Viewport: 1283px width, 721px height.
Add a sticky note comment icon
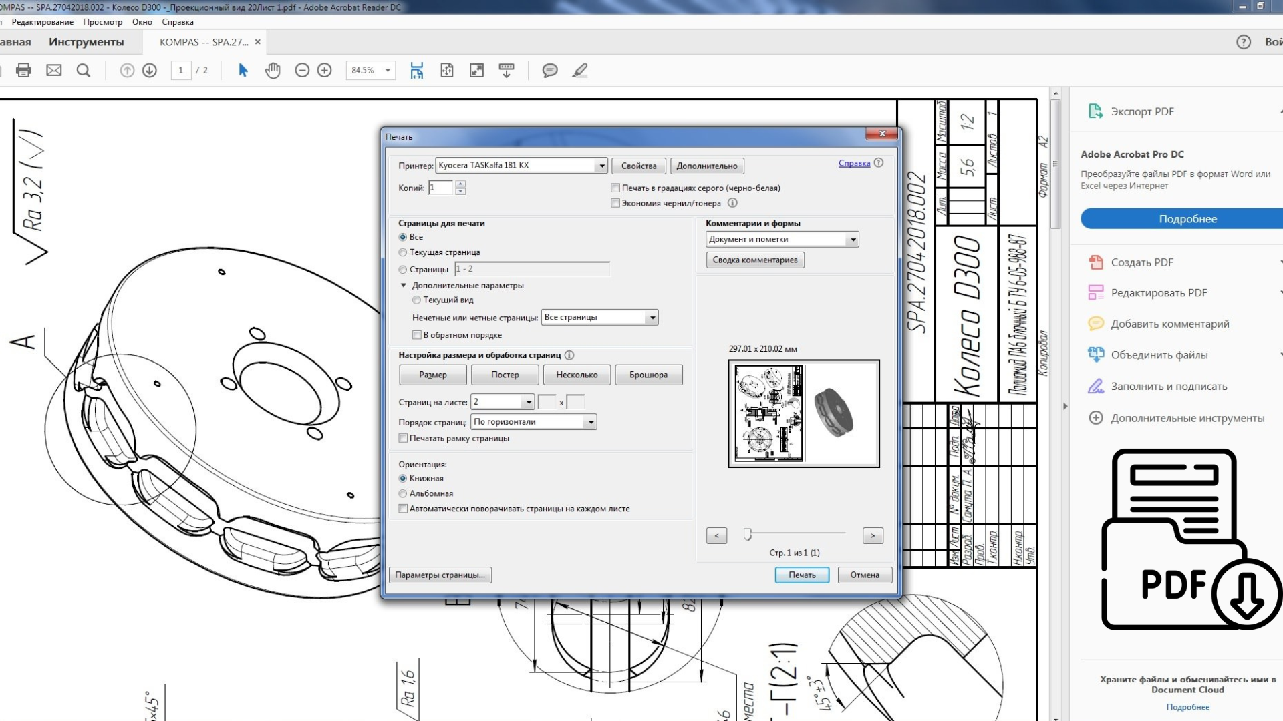tap(550, 70)
